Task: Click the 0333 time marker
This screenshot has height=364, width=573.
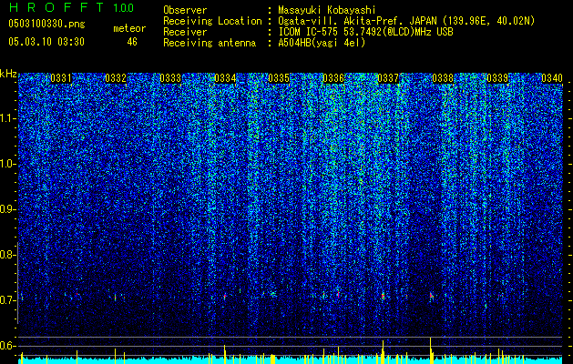Action: (x=170, y=78)
